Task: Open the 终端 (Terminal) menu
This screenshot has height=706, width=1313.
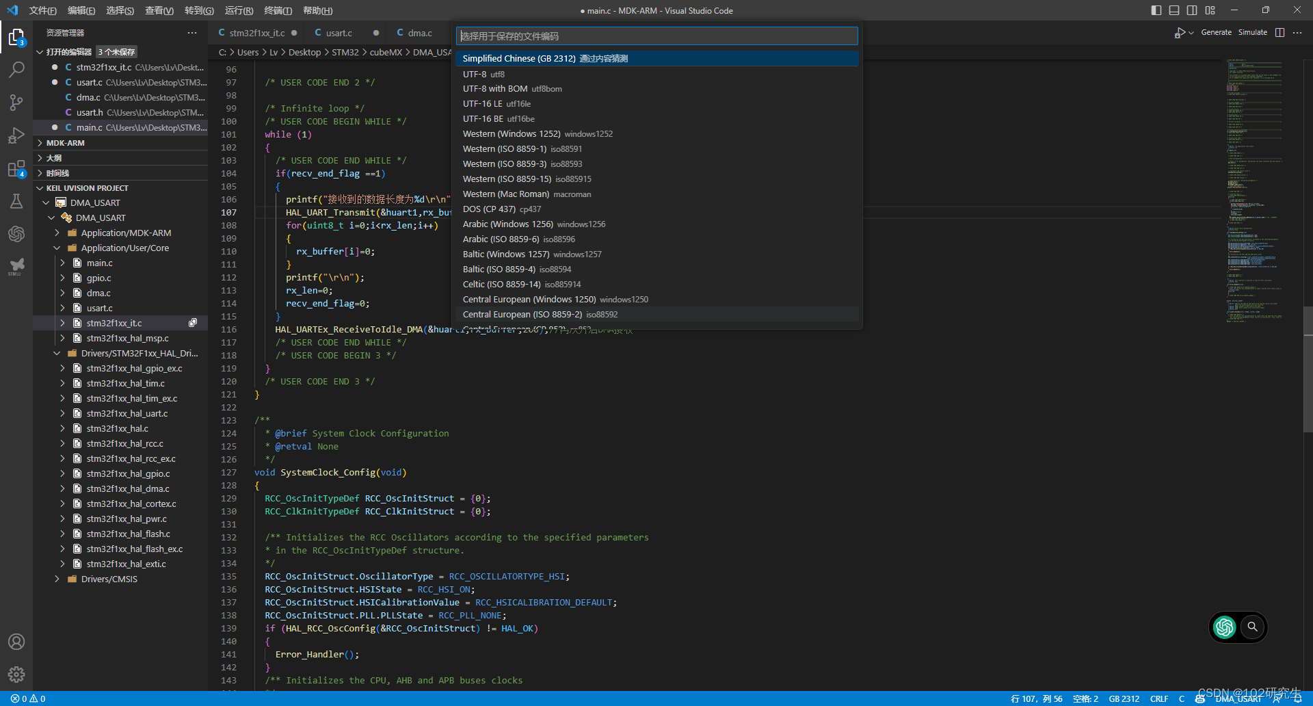Action: [x=278, y=10]
